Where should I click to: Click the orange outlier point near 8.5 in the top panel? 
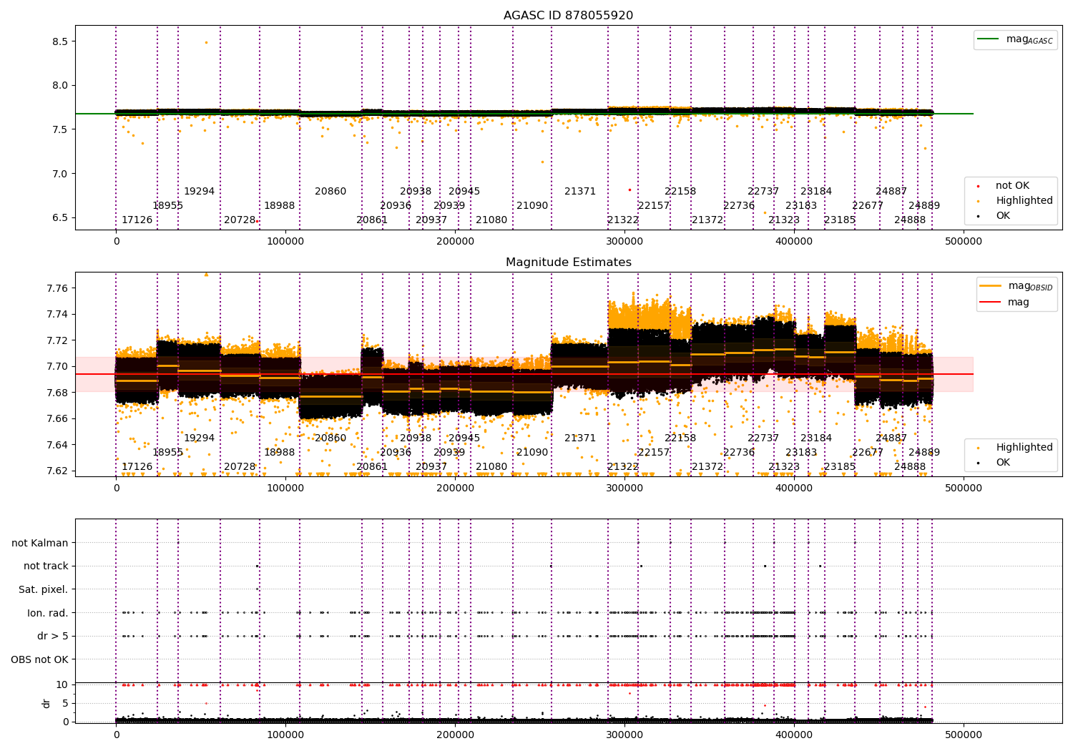tap(206, 42)
